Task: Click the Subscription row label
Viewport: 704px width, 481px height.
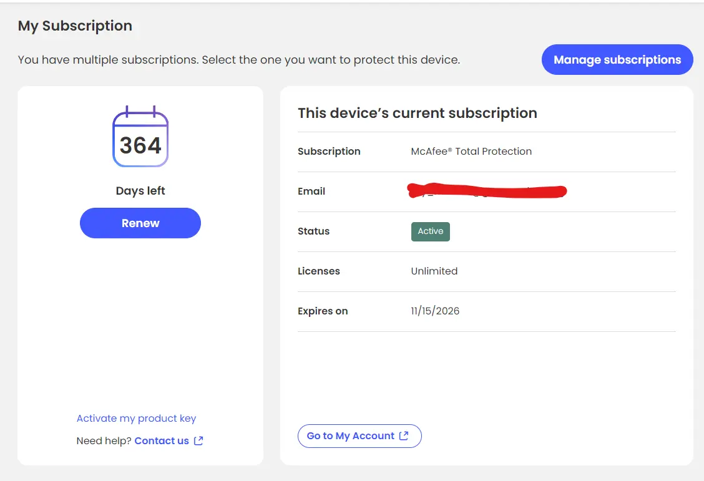Action: point(329,151)
